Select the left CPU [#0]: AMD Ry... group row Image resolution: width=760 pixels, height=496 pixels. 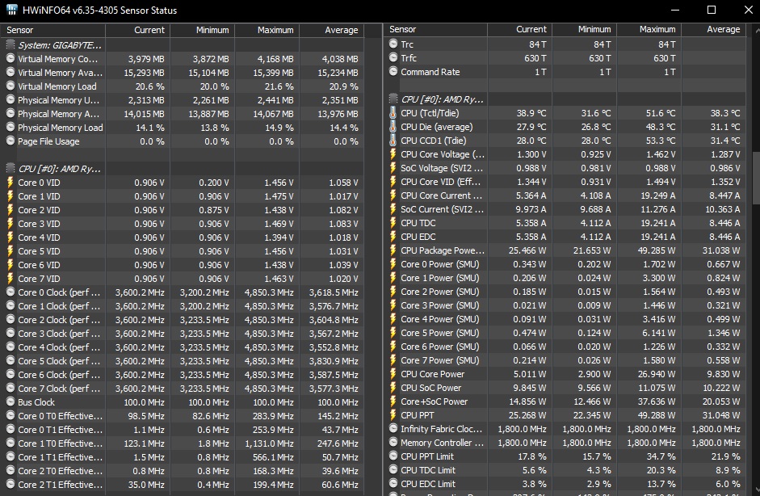click(183, 169)
